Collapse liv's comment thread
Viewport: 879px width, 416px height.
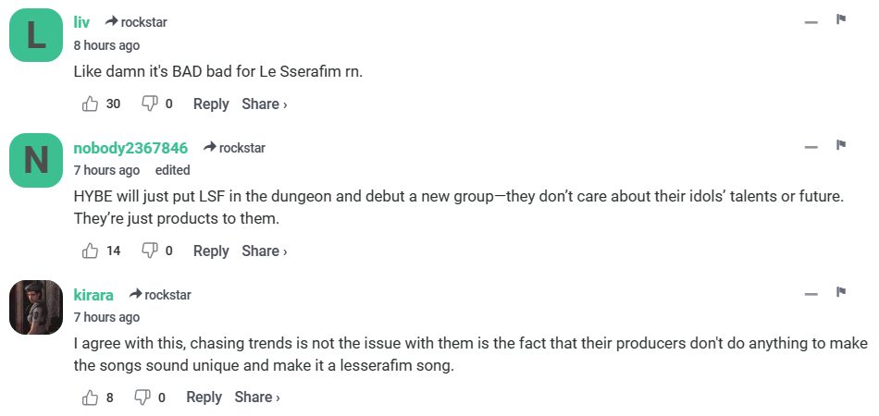click(x=811, y=22)
